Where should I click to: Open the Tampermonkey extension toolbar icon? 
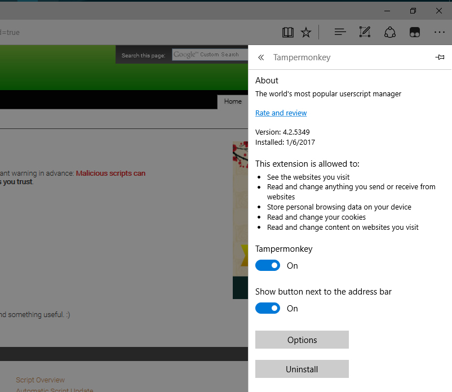pyautogui.click(x=415, y=32)
